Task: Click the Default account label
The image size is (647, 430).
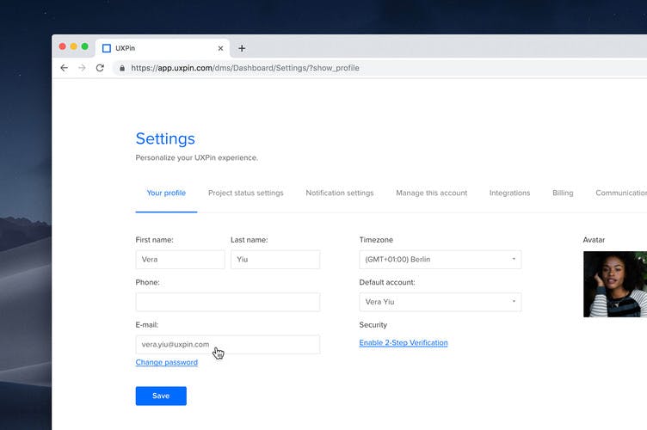Action: tap(387, 282)
